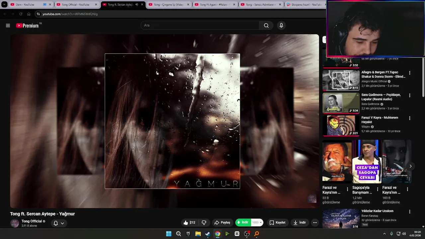Show hidden system tray icons chevron

pyautogui.click(x=384, y=234)
